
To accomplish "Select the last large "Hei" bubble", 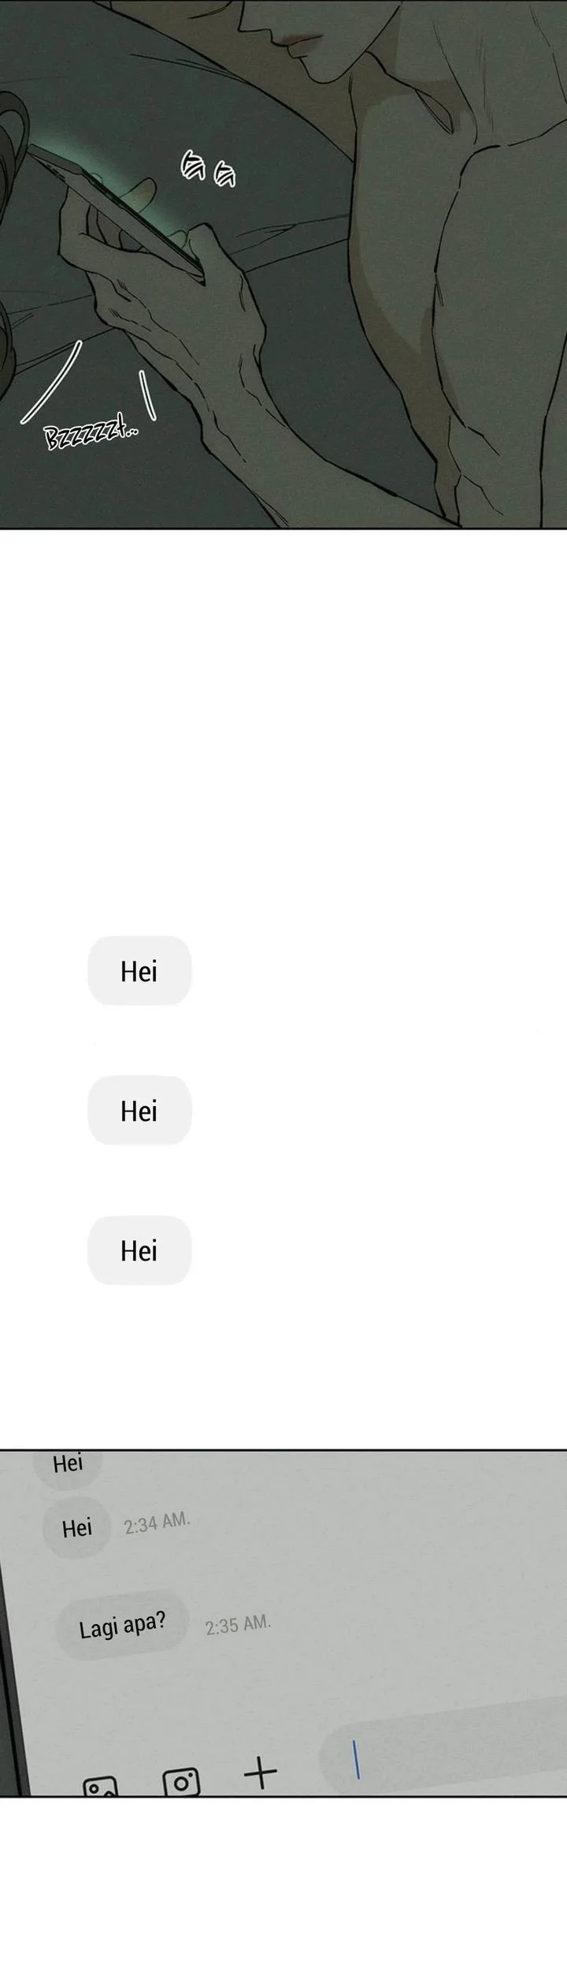I will 139,1250.
